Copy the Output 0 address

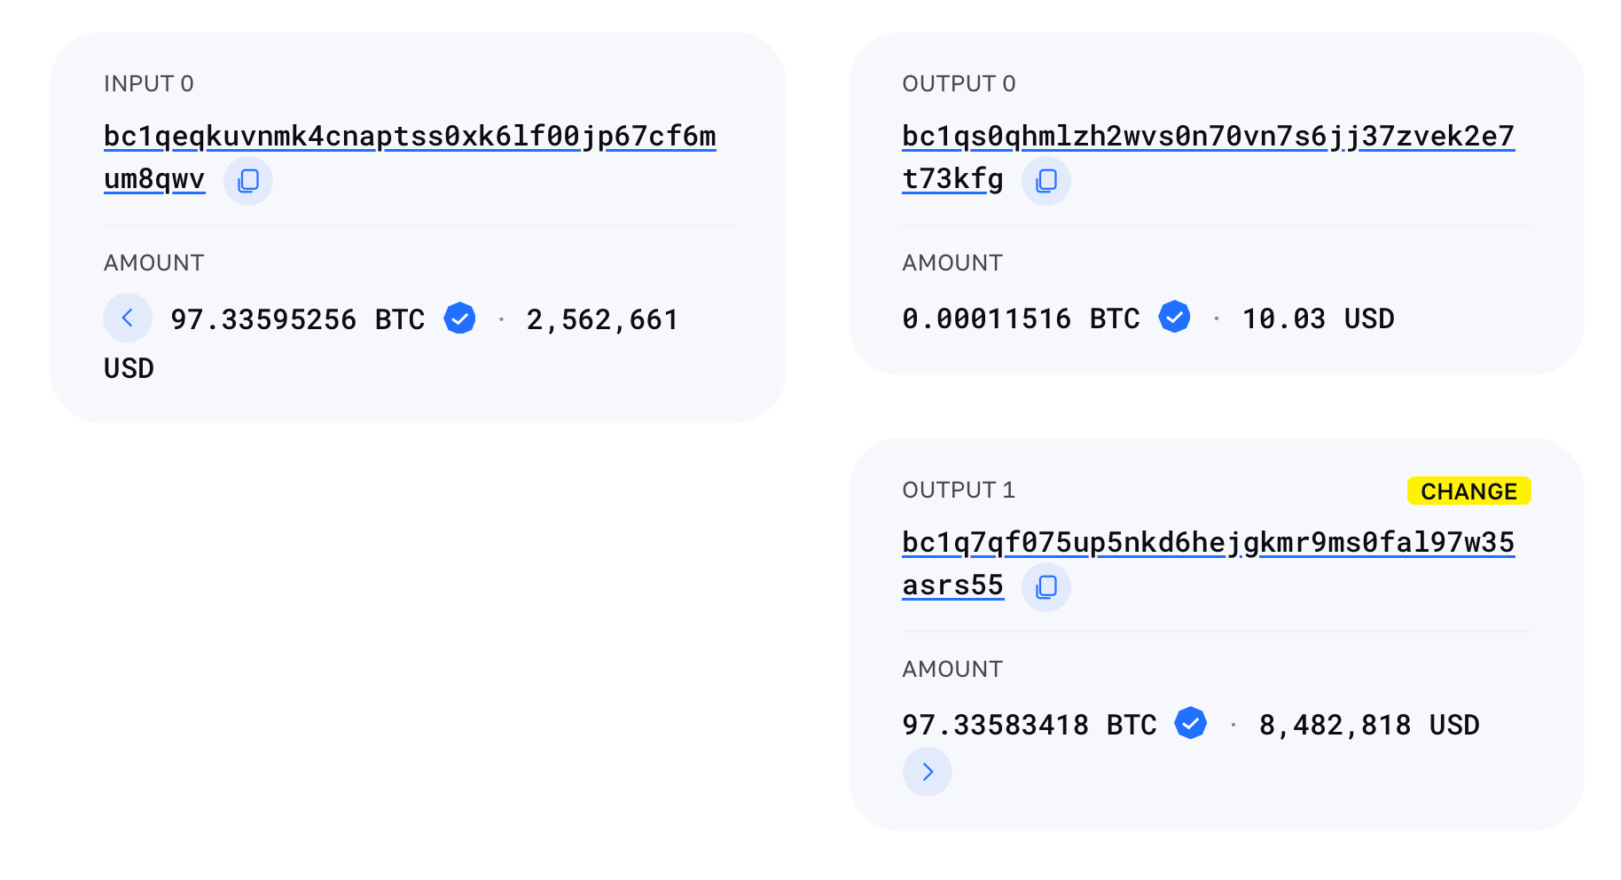[x=1046, y=180]
